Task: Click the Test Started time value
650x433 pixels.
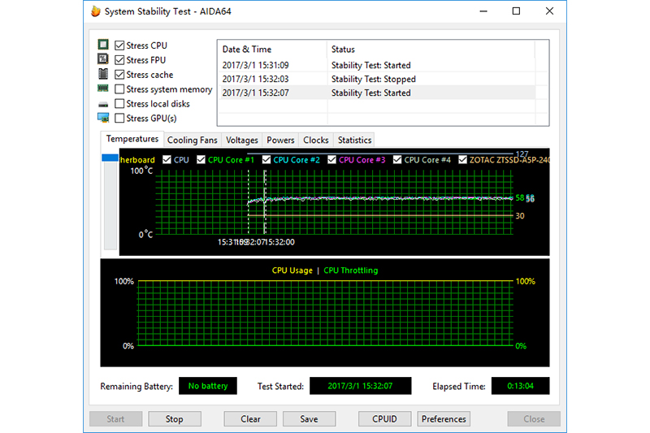Action: click(x=360, y=386)
